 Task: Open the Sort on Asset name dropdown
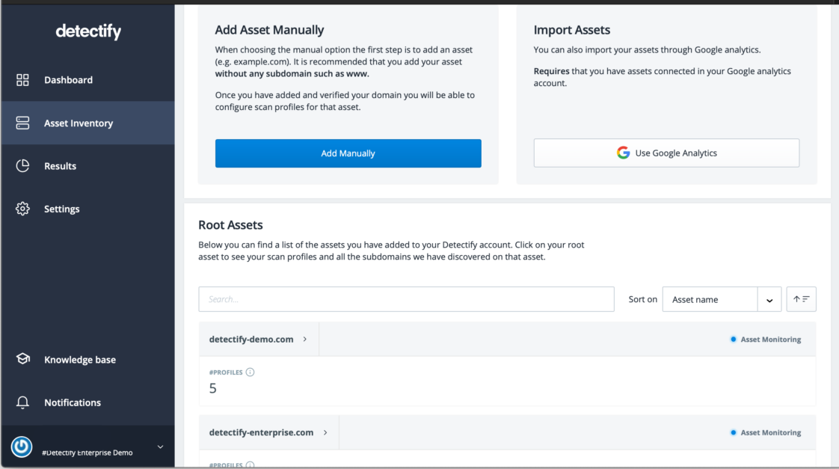pos(722,299)
